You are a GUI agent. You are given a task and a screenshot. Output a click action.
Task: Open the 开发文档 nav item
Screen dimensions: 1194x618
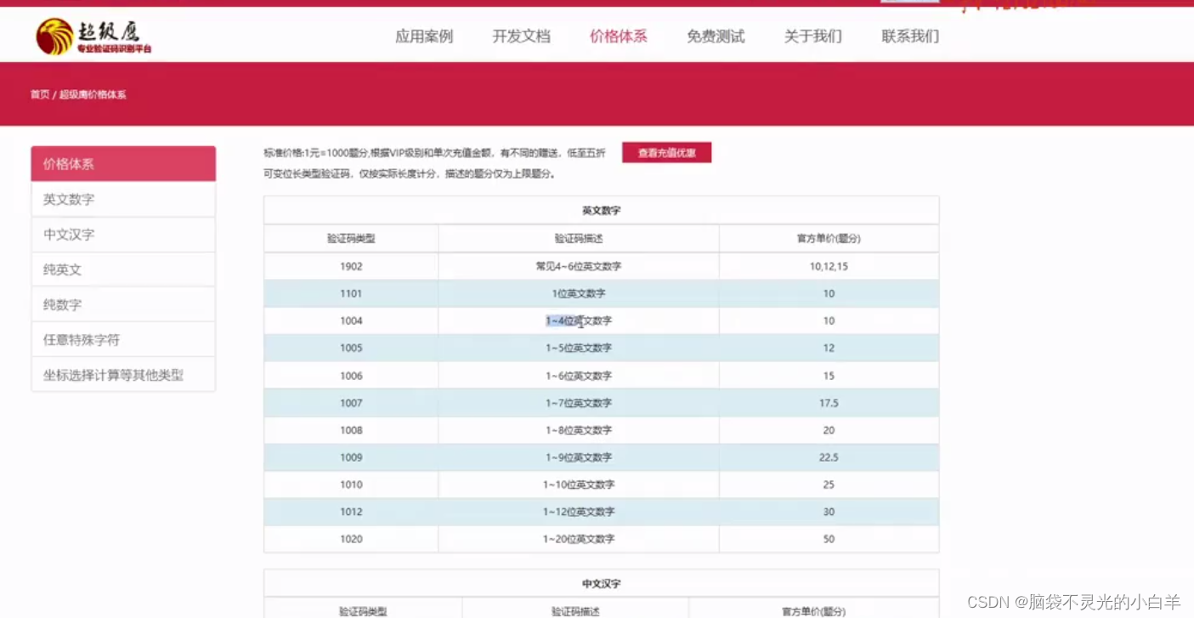pyautogui.click(x=521, y=37)
